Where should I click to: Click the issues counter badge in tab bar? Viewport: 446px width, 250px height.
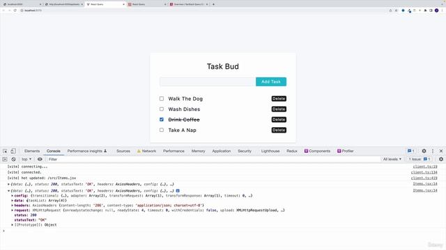[x=411, y=151]
